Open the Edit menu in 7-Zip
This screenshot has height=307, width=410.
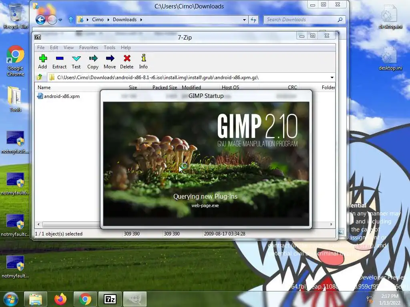coord(54,48)
